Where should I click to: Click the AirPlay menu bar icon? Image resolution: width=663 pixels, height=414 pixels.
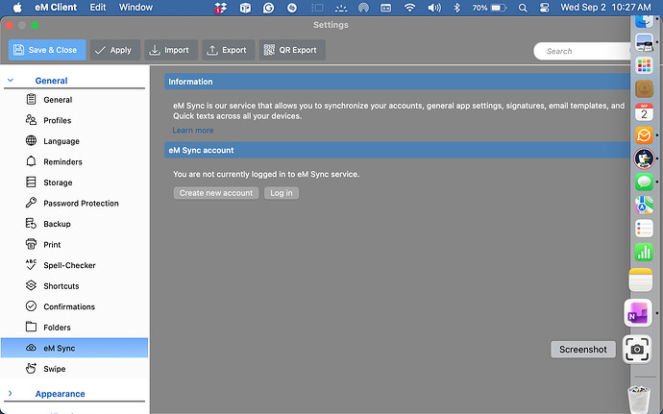point(363,8)
